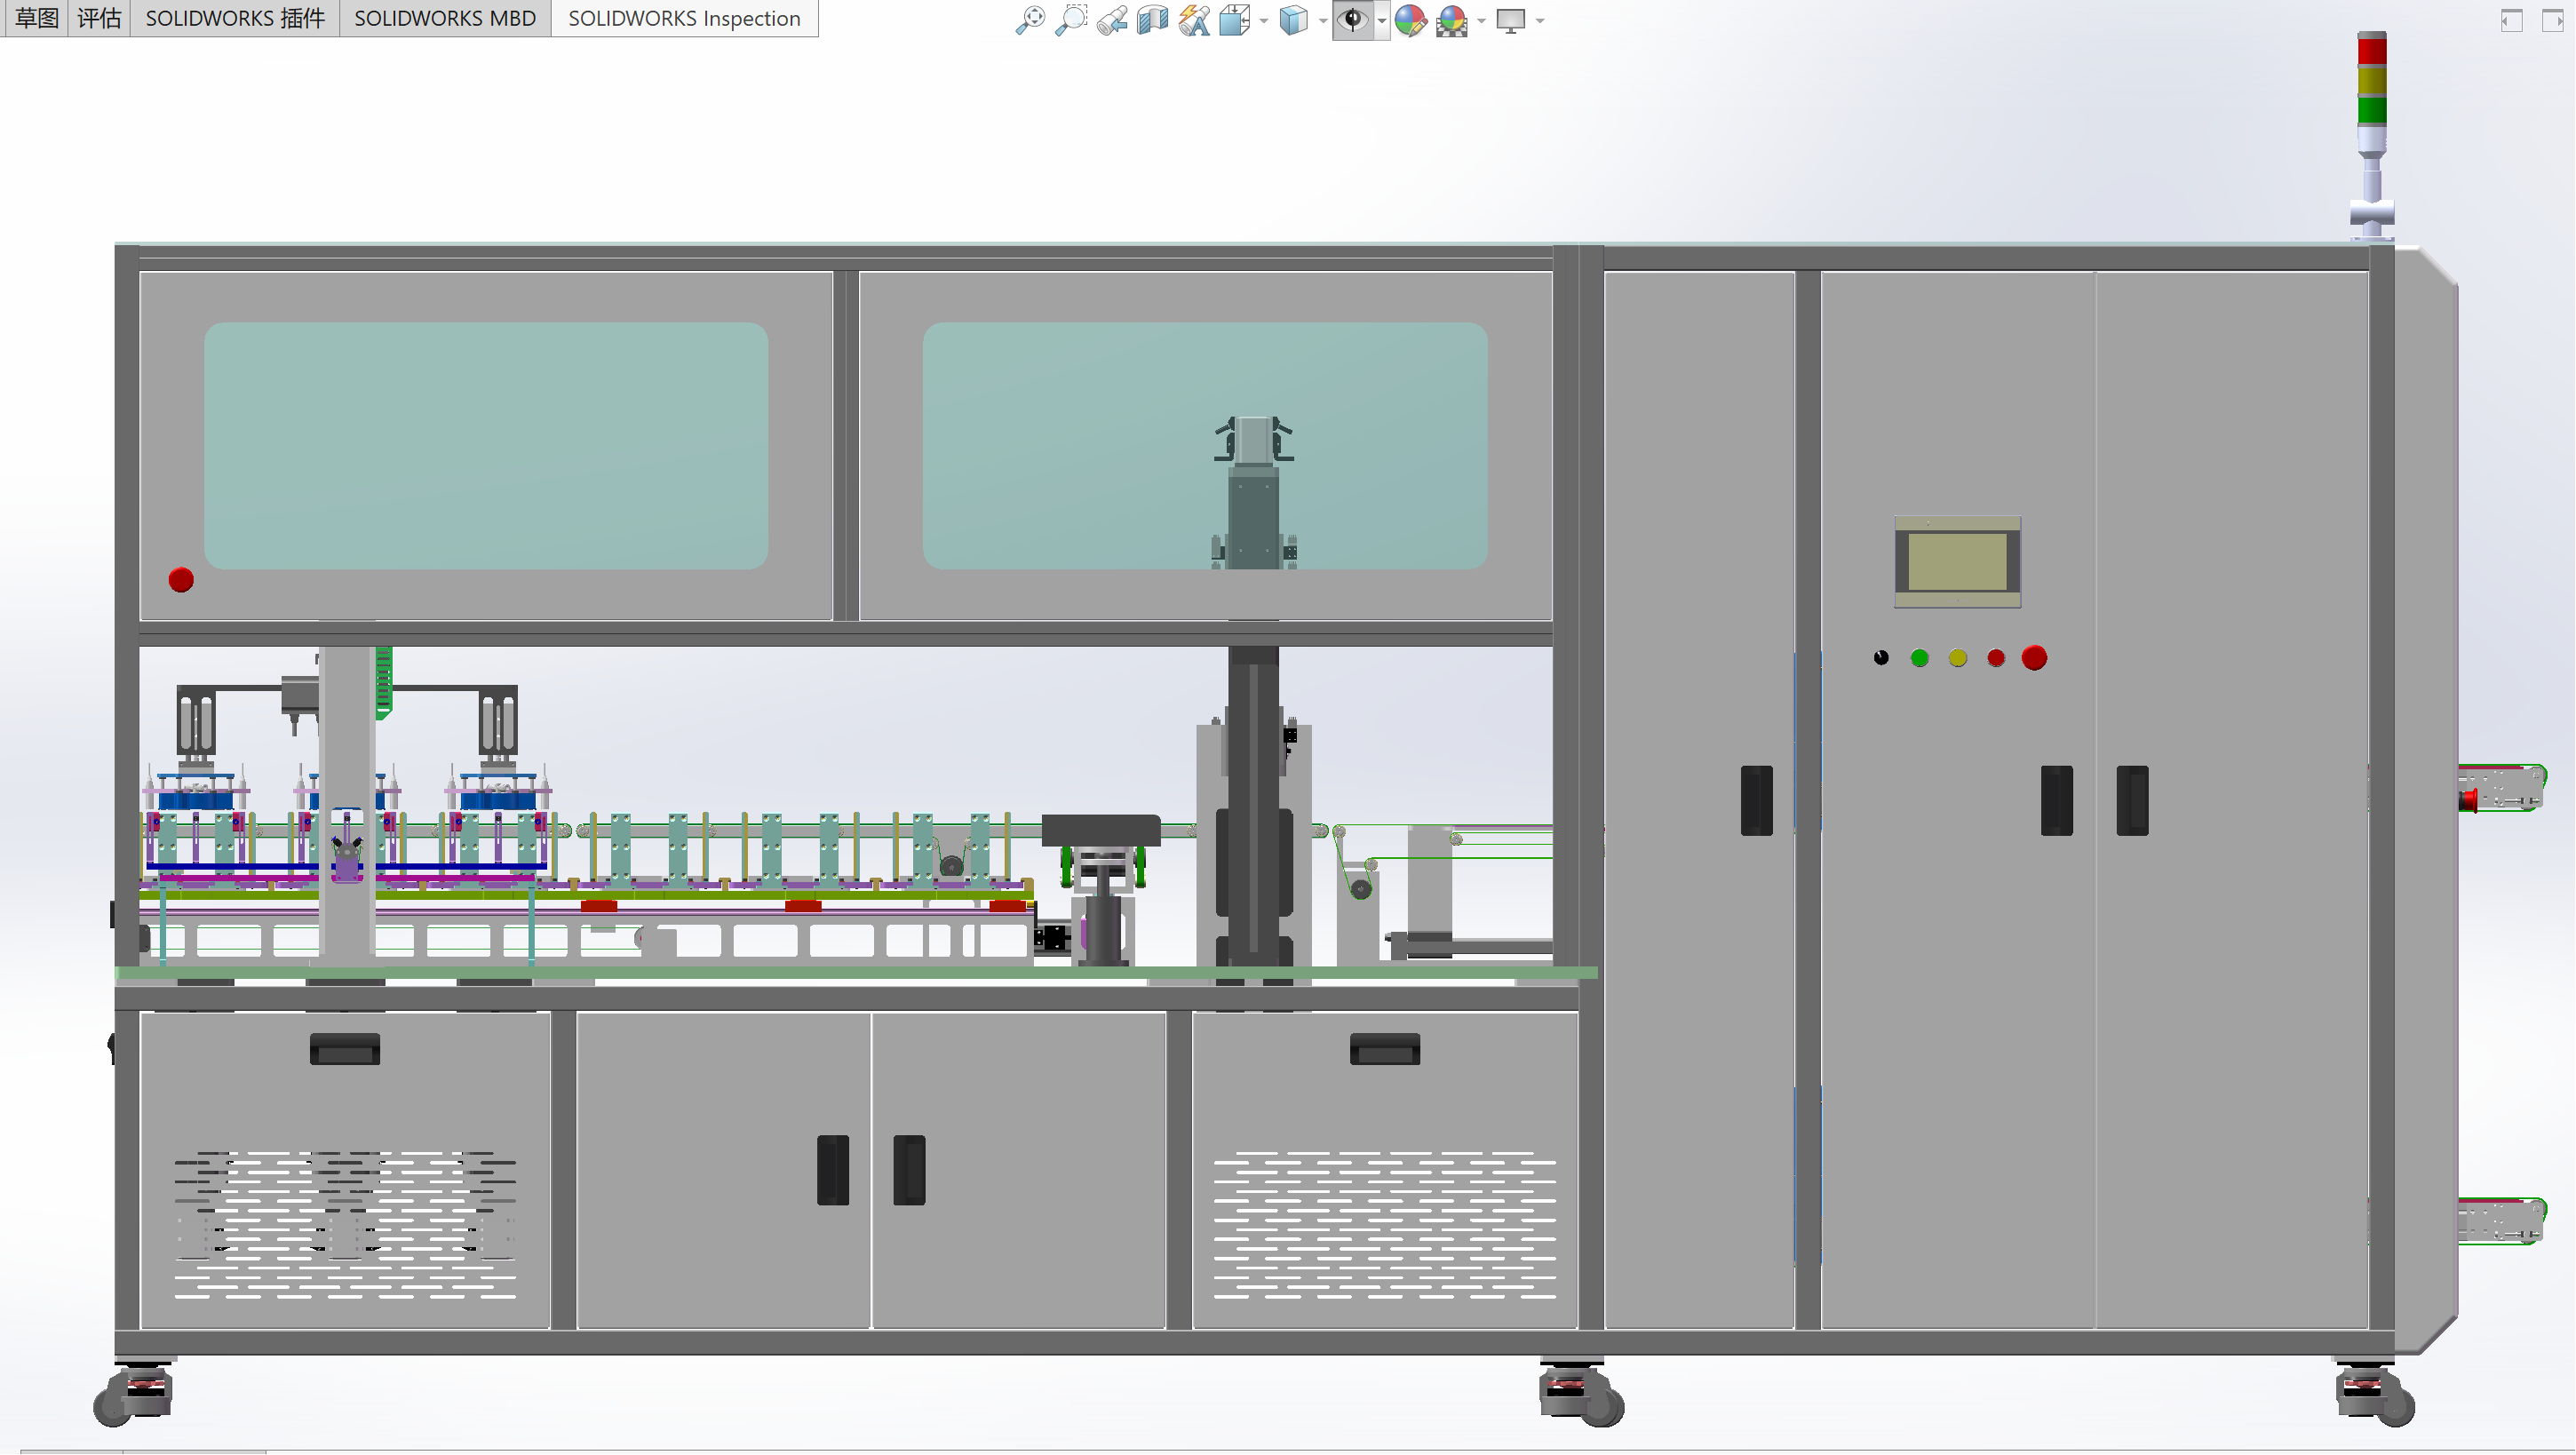Select the 评估 tab

(99, 18)
